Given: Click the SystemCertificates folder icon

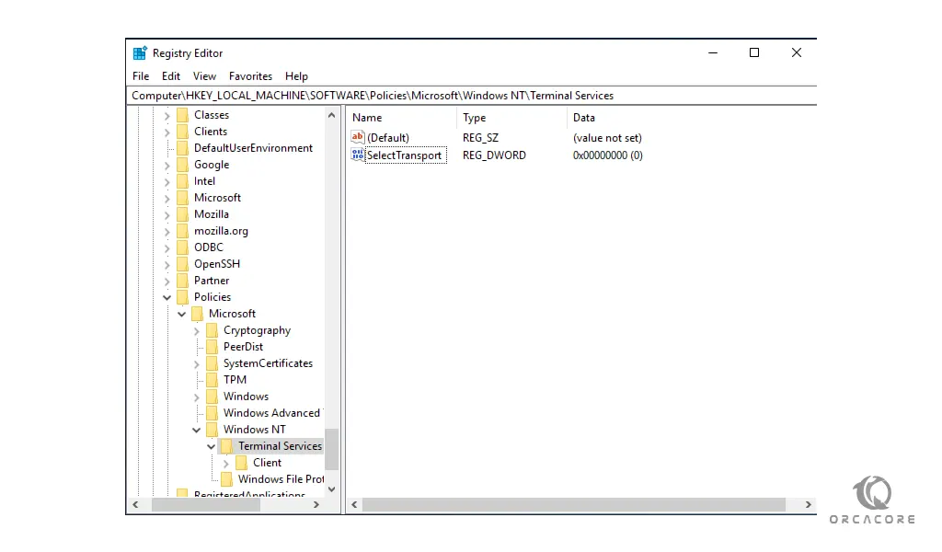Looking at the screenshot, I should coord(213,363).
